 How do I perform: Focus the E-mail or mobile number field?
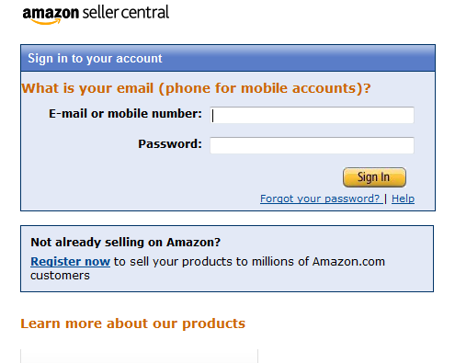point(312,115)
